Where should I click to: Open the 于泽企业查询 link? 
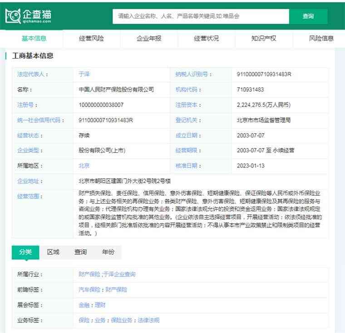119,274
